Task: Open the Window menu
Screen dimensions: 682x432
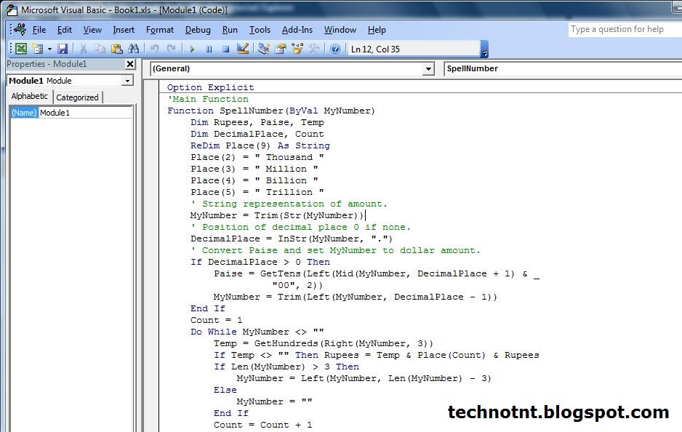Action: 340,30
